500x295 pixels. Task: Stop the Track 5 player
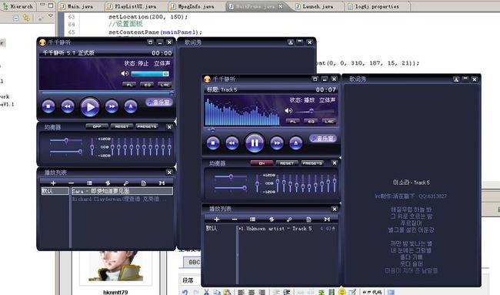coord(212,143)
